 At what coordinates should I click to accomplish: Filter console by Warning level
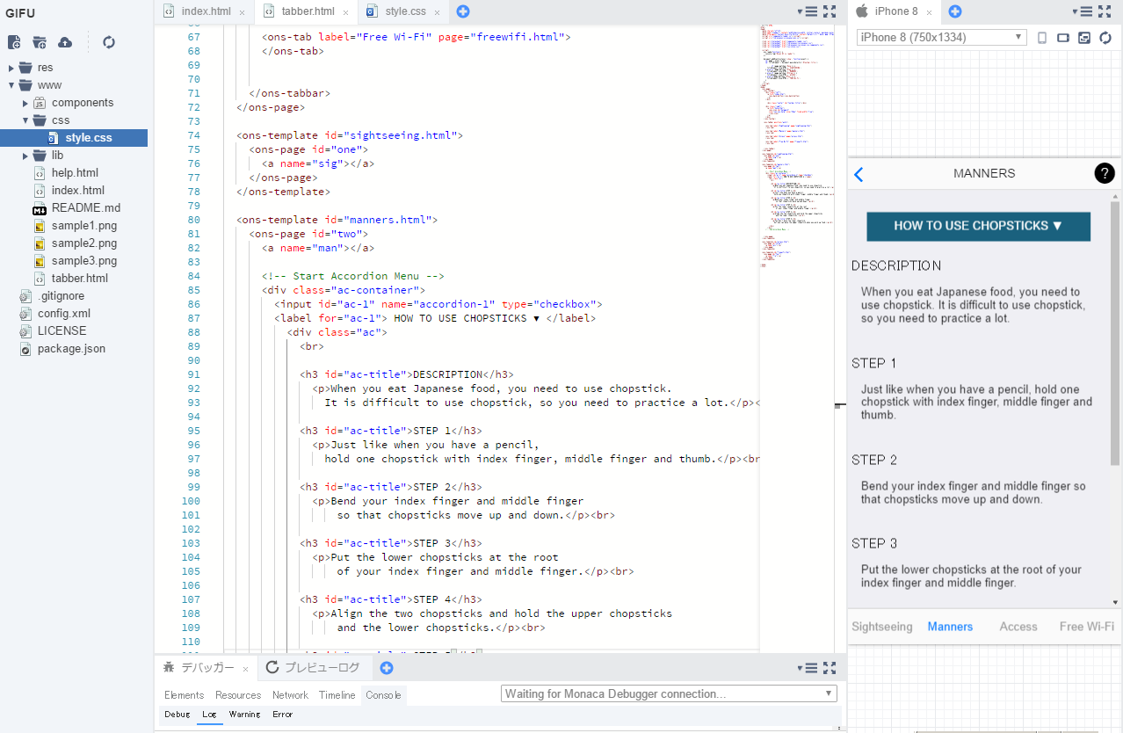244,715
